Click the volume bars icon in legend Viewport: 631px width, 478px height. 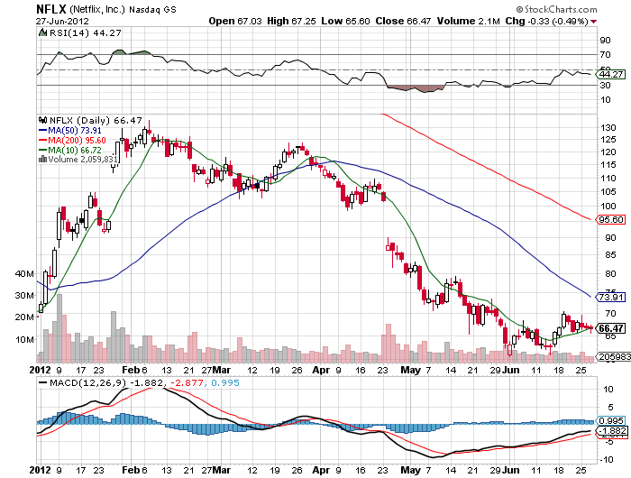(42, 159)
